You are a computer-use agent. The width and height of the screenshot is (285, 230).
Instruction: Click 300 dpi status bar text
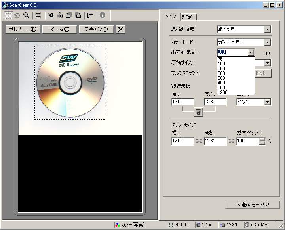[x=182, y=225]
